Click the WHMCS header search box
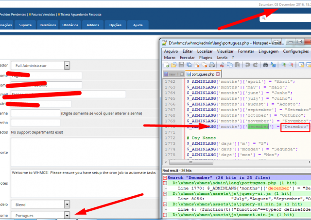The image size is (311, 220). [286, 18]
